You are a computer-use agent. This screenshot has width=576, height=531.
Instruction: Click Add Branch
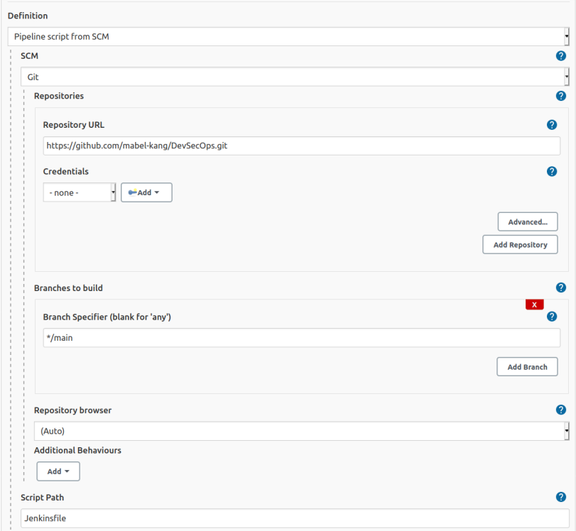[x=527, y=366]
